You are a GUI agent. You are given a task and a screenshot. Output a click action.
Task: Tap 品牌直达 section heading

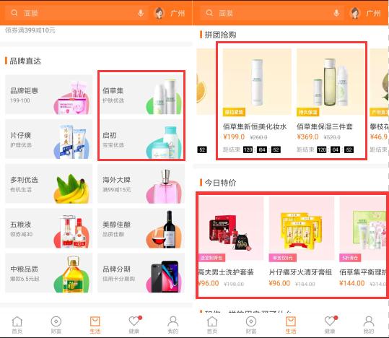coord(25,61)
